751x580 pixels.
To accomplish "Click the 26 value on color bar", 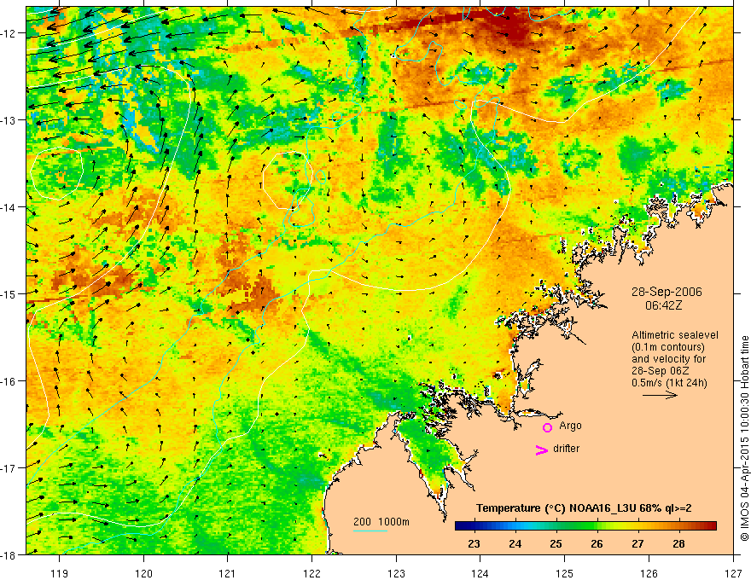I will tap(597, 543).
